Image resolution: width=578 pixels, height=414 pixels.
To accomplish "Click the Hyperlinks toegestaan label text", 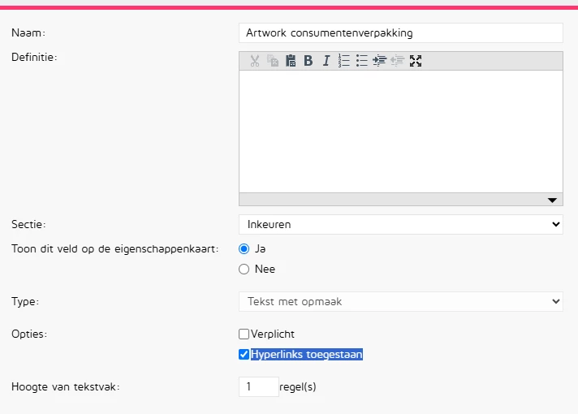I will 307,354.
